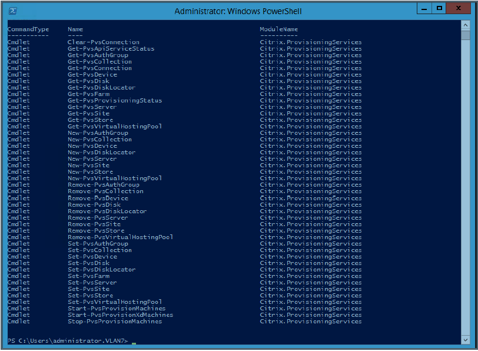This screenshot has width=478, height=351.
Task: Click the Name column header
Action: point(75,29)
